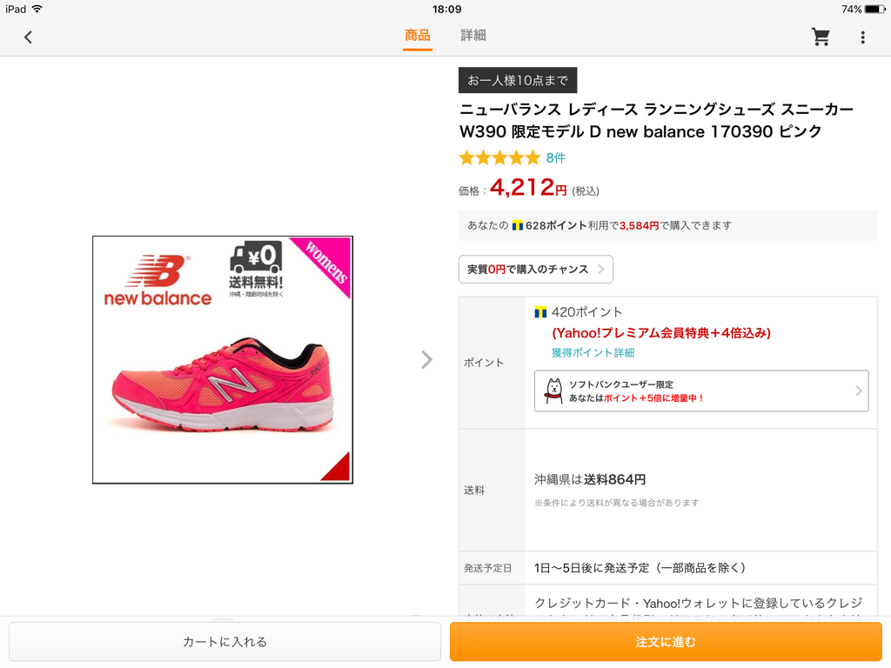Open the shopping cart icon
The image size is (891, 668).
tap(821, 37)
